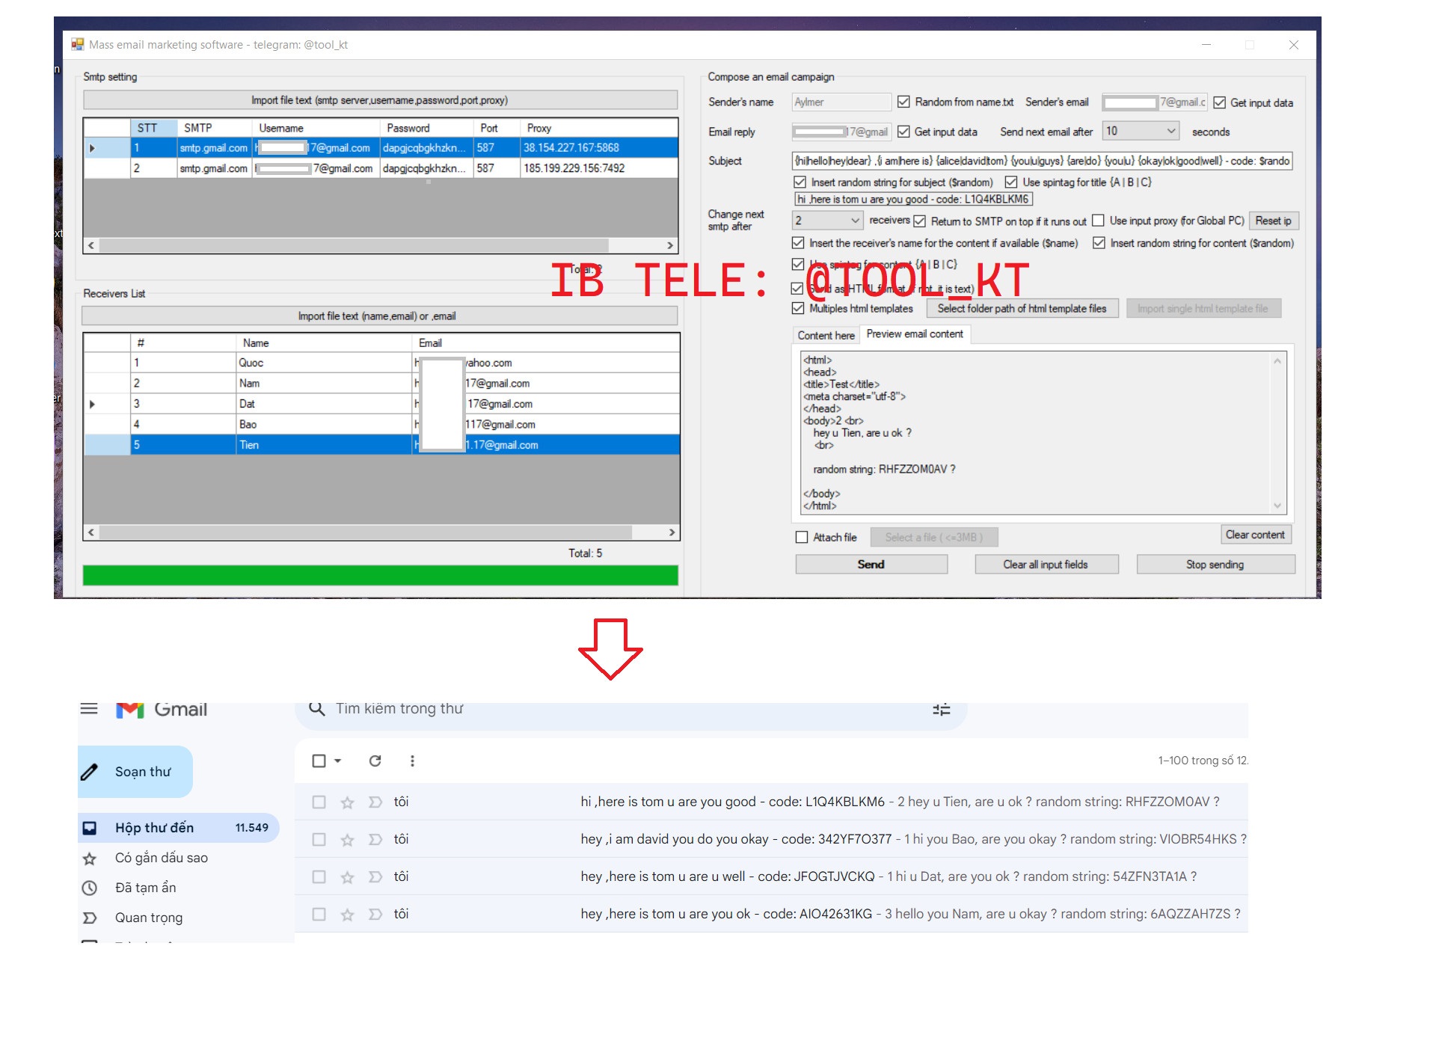Toggle Get input data for sender's email
This screenshot has height=1038, width=1436.
pos(1219,102)
